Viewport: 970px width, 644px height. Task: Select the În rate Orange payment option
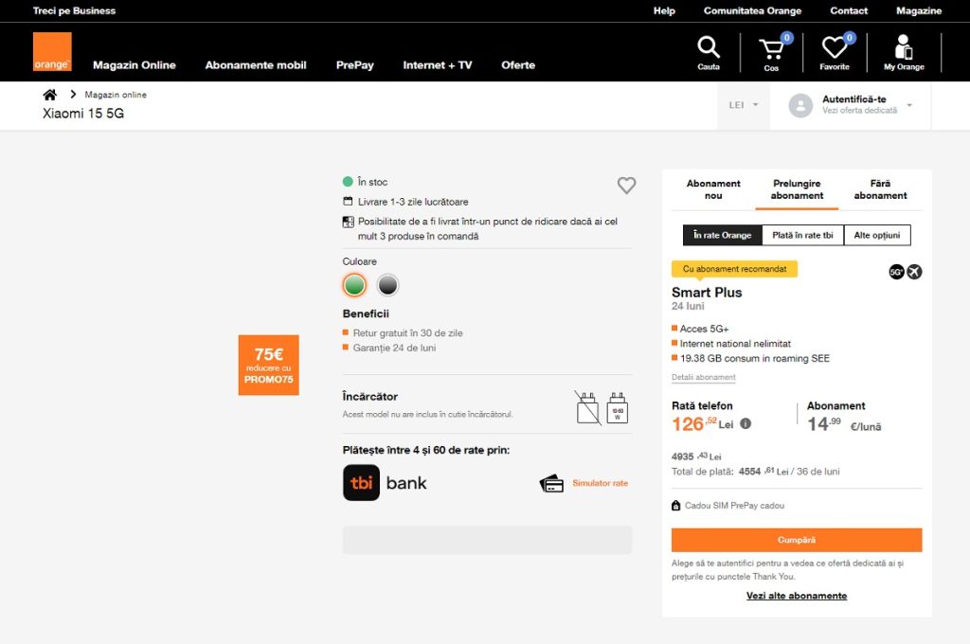[722, 235]
